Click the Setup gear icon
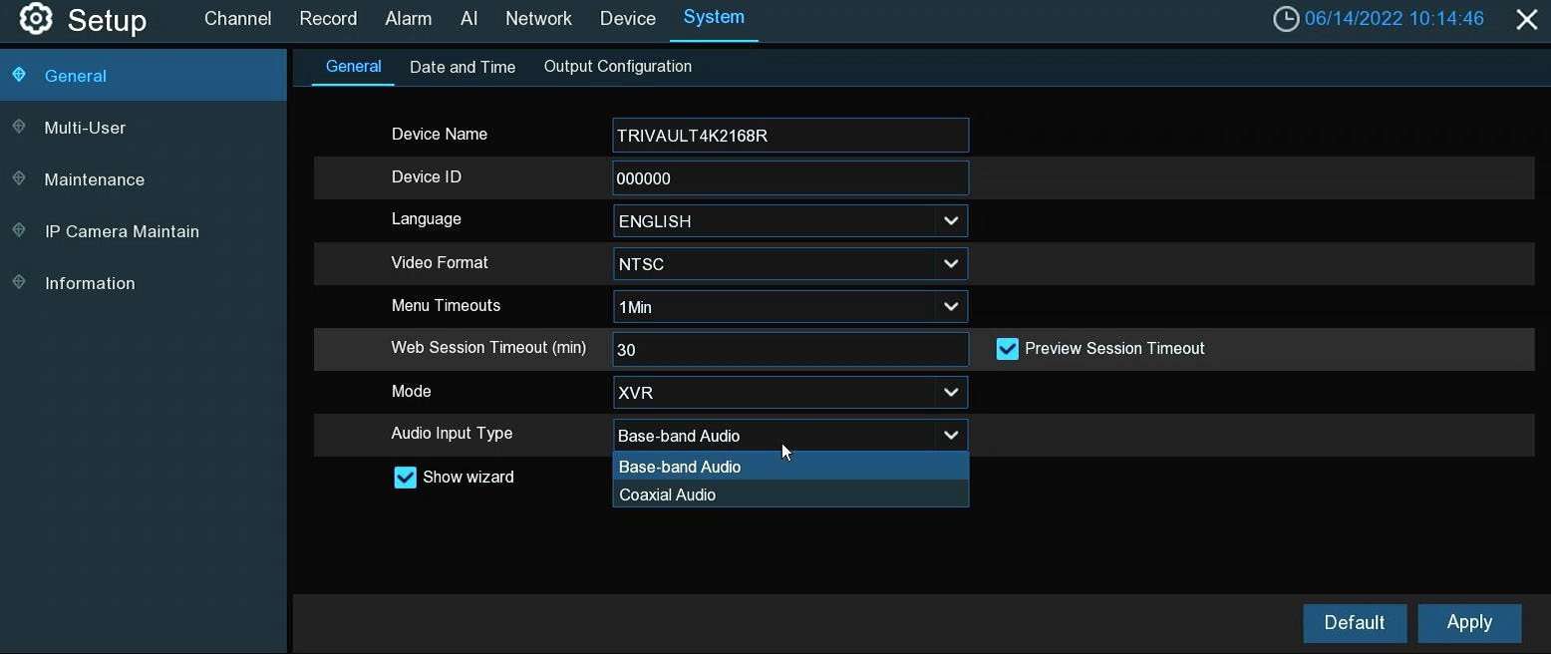Viewport: 1551px width, 654px height. coord(36,19)
